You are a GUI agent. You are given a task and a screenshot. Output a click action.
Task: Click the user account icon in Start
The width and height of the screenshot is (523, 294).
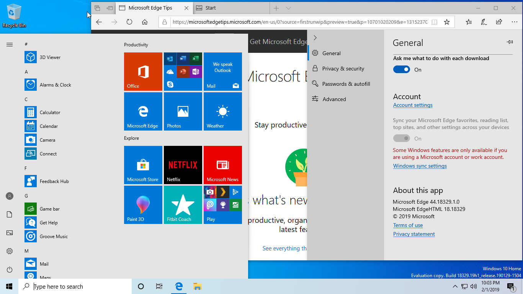point(10,196)
